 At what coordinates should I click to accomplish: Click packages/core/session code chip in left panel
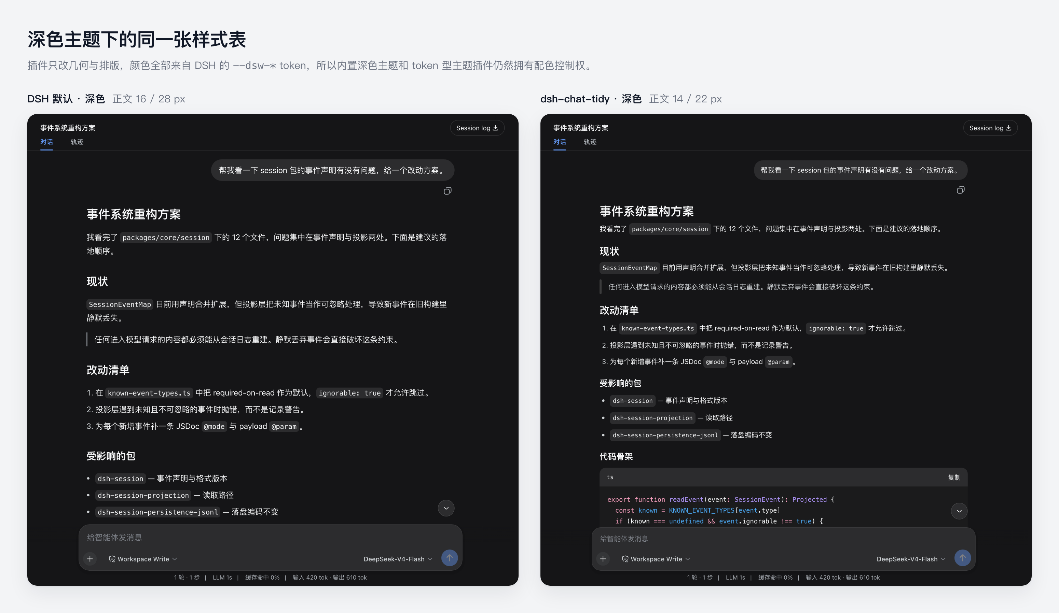coord(166,238)
